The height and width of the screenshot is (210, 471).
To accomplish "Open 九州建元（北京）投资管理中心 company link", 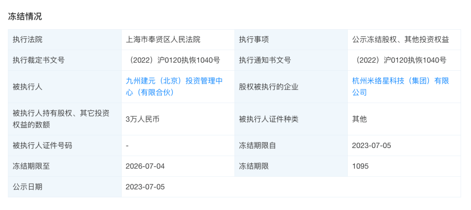I will coord(174,86).
